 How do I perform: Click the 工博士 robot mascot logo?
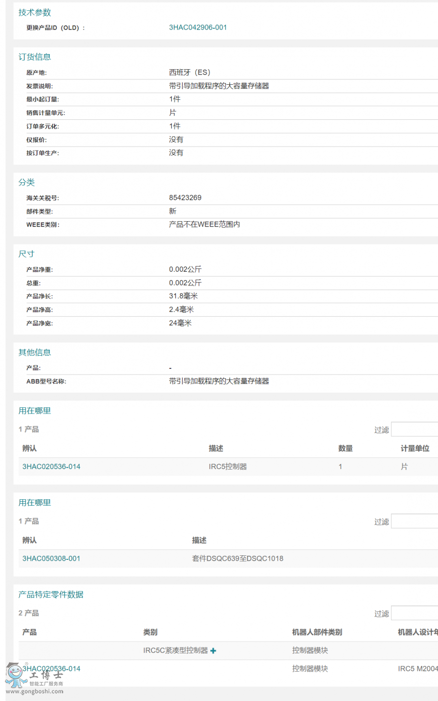(16, 676)
